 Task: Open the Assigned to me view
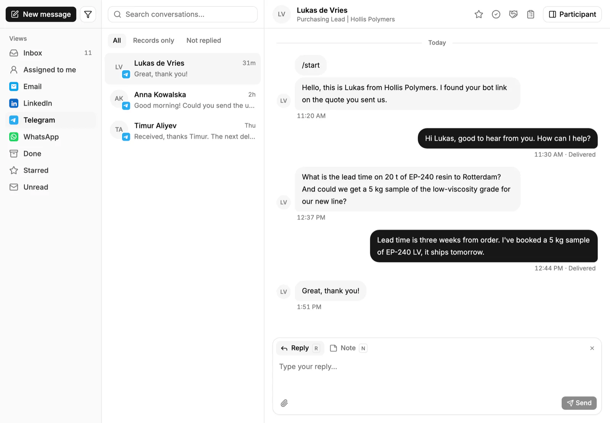[x=51, y=70]
